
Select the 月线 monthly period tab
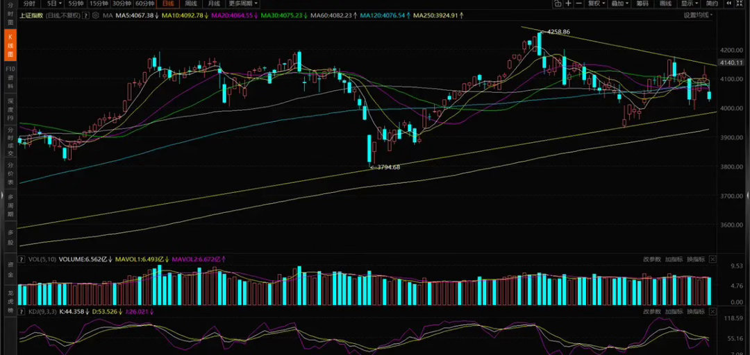[213, 3]
